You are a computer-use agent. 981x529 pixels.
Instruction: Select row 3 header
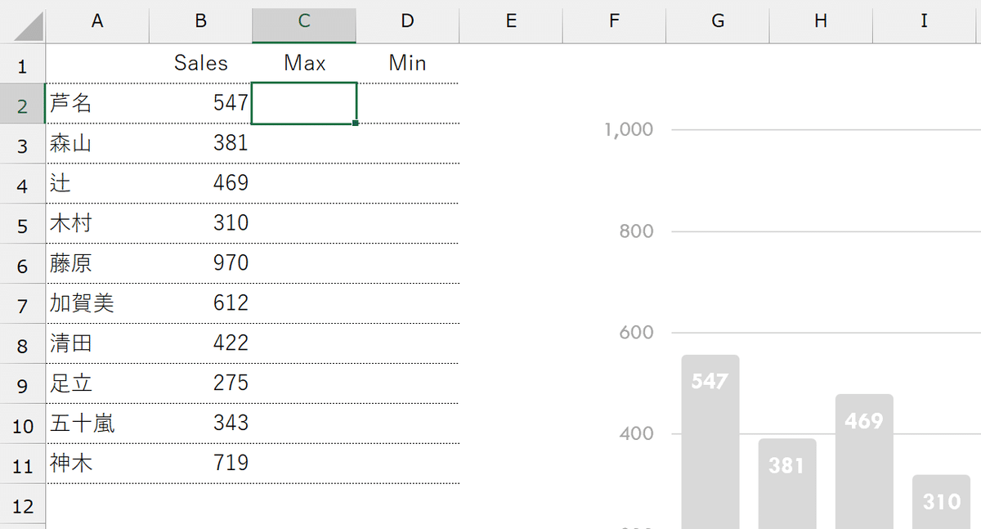(x=23, y=144)
